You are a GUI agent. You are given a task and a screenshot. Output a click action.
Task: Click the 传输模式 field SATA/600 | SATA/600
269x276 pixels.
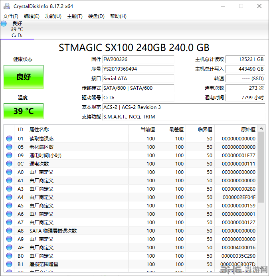click(138, 88)
